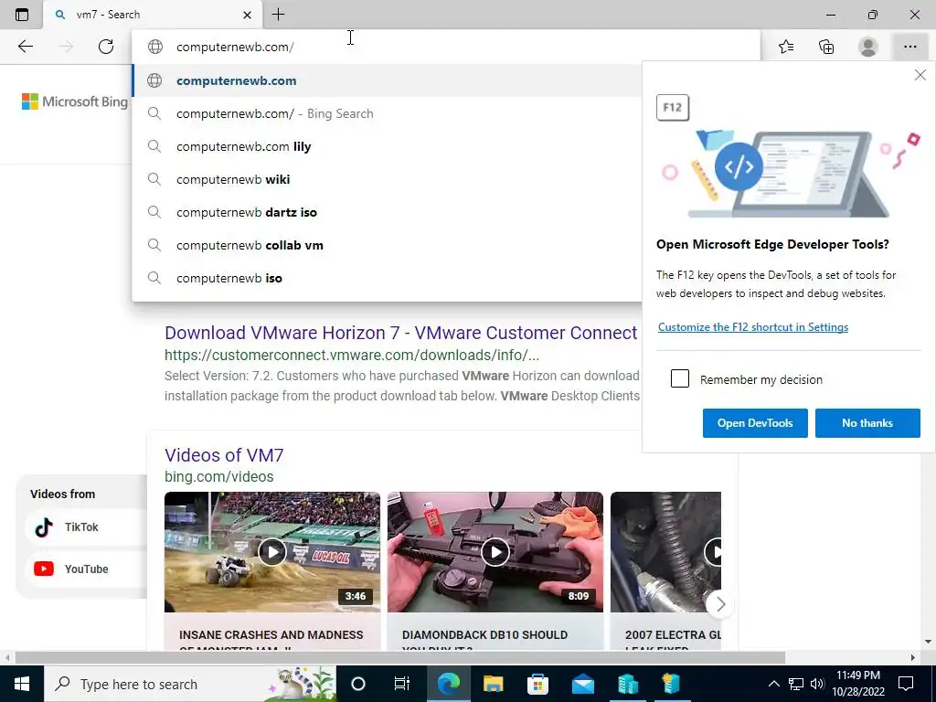This screenshot has width=936, height=702.
Task: Open a new tab with plus icon
Action: [278, 15]
